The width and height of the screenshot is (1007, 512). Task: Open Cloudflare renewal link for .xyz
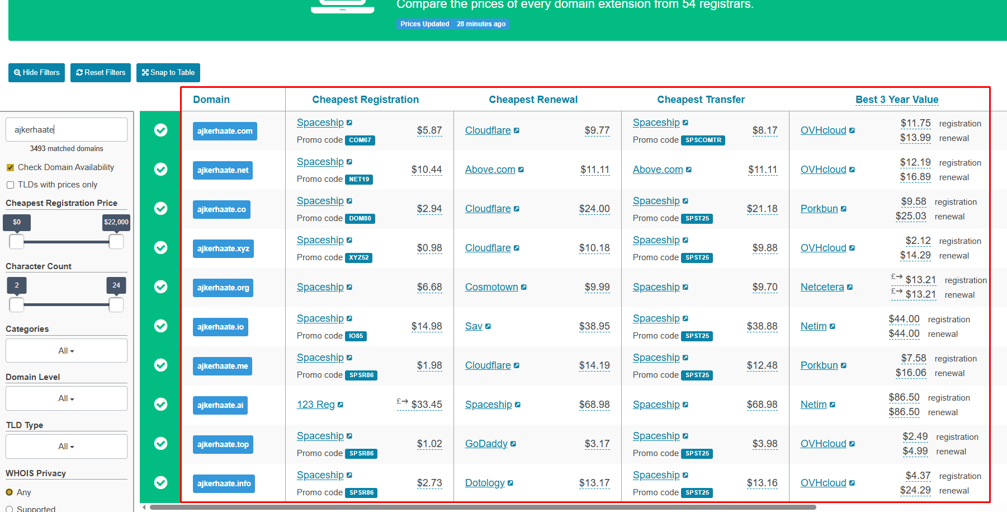pos(488,248)
